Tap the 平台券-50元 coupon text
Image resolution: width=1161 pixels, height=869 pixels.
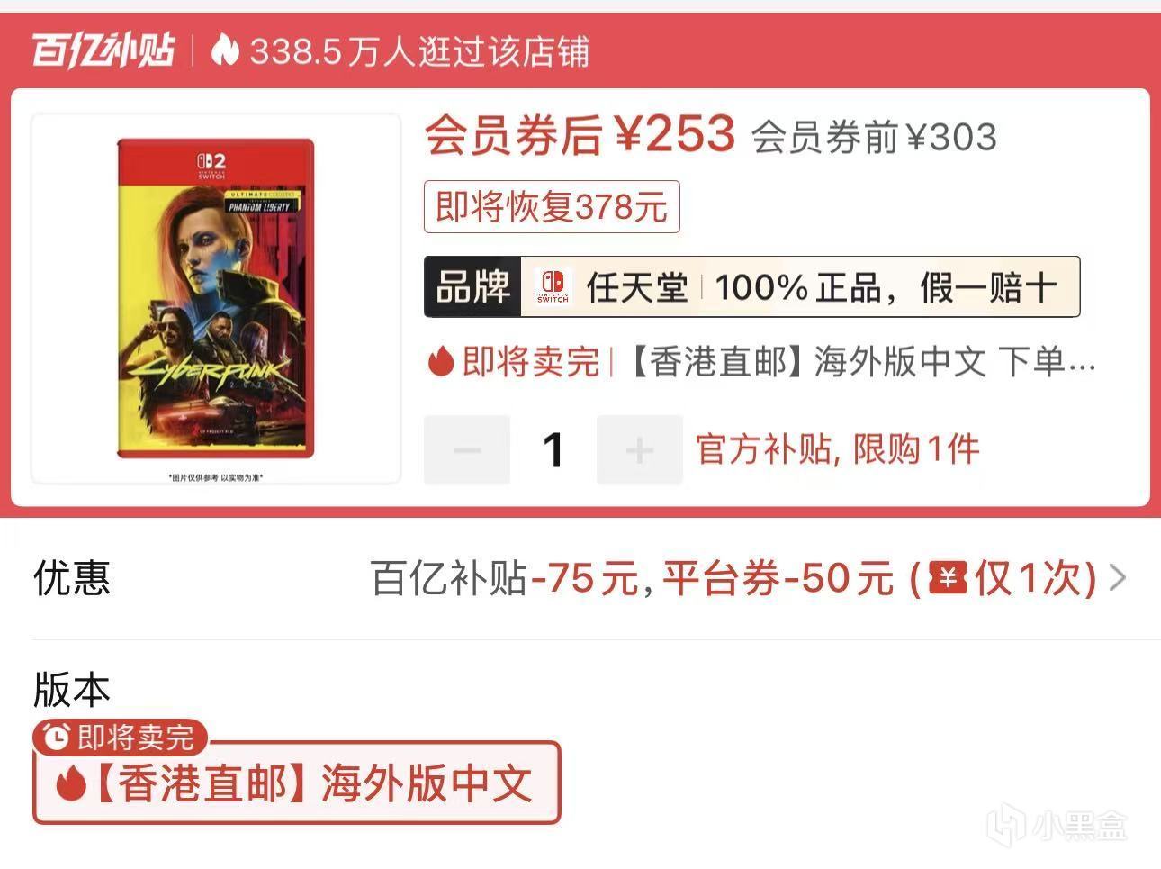pyautogui.click(x=778, y=577)
